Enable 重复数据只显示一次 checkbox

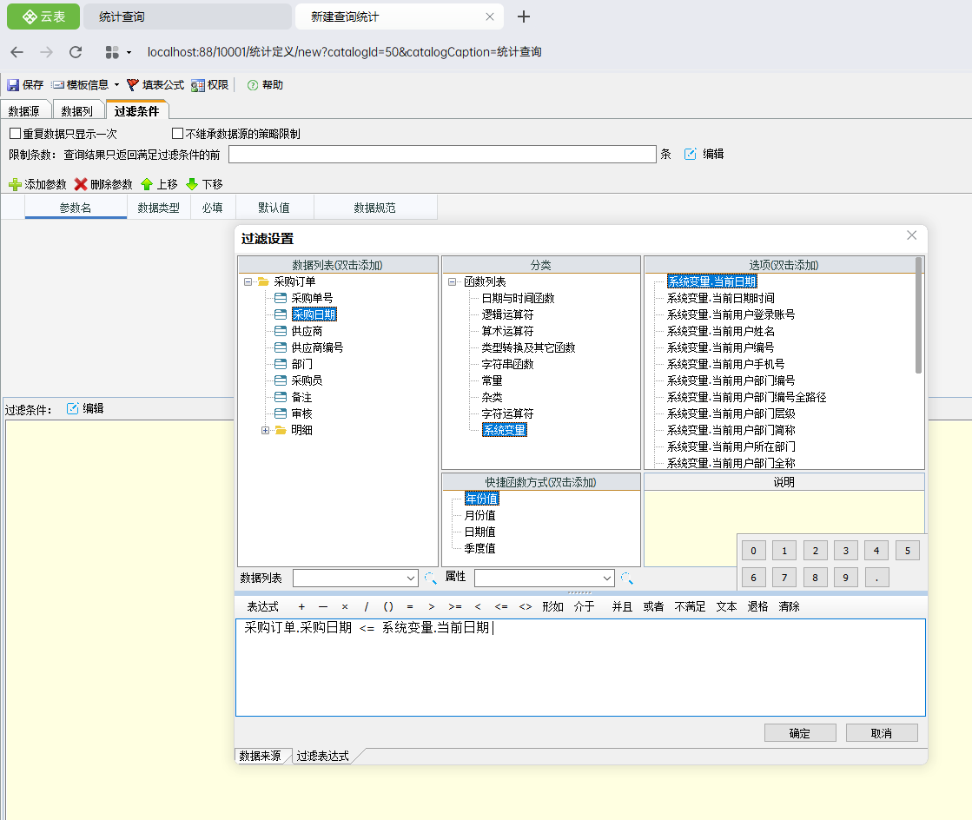[15, 134]
